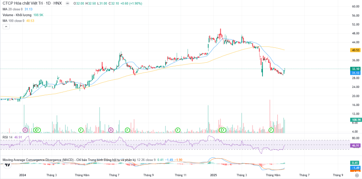Select the MA 20 close 0 legend

tap(13, 9)
